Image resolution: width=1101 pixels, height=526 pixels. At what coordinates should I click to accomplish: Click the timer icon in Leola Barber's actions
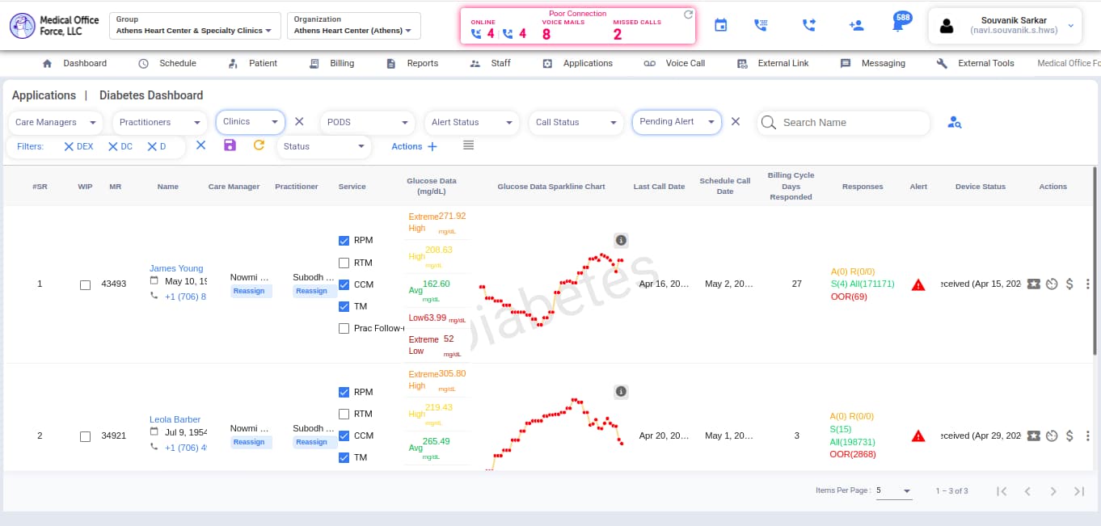1052,436
